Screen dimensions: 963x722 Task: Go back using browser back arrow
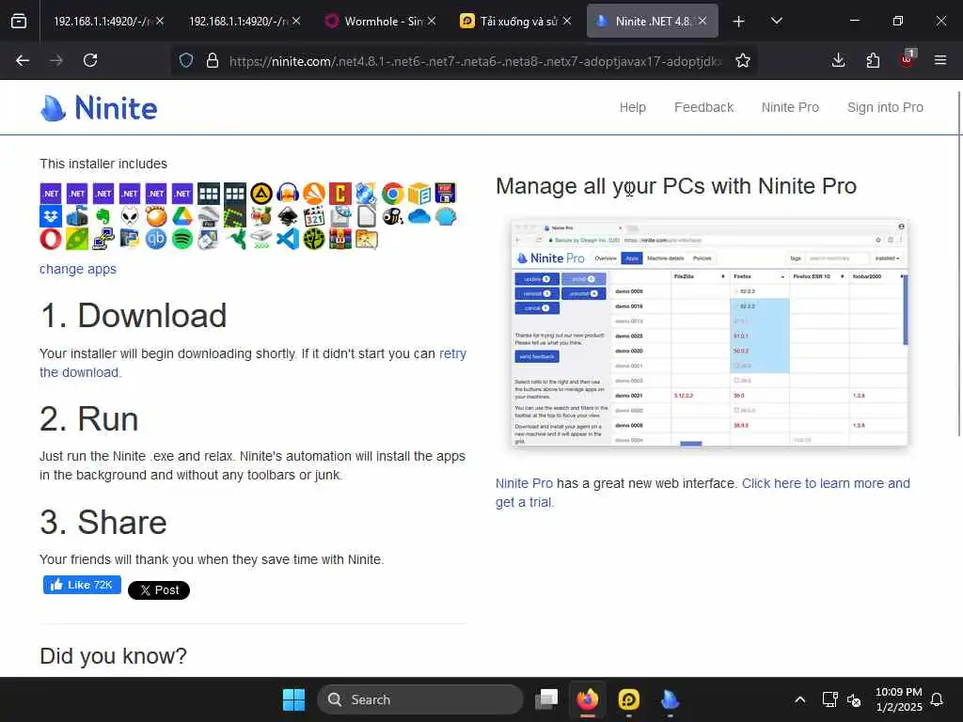(x=23, y=60)
